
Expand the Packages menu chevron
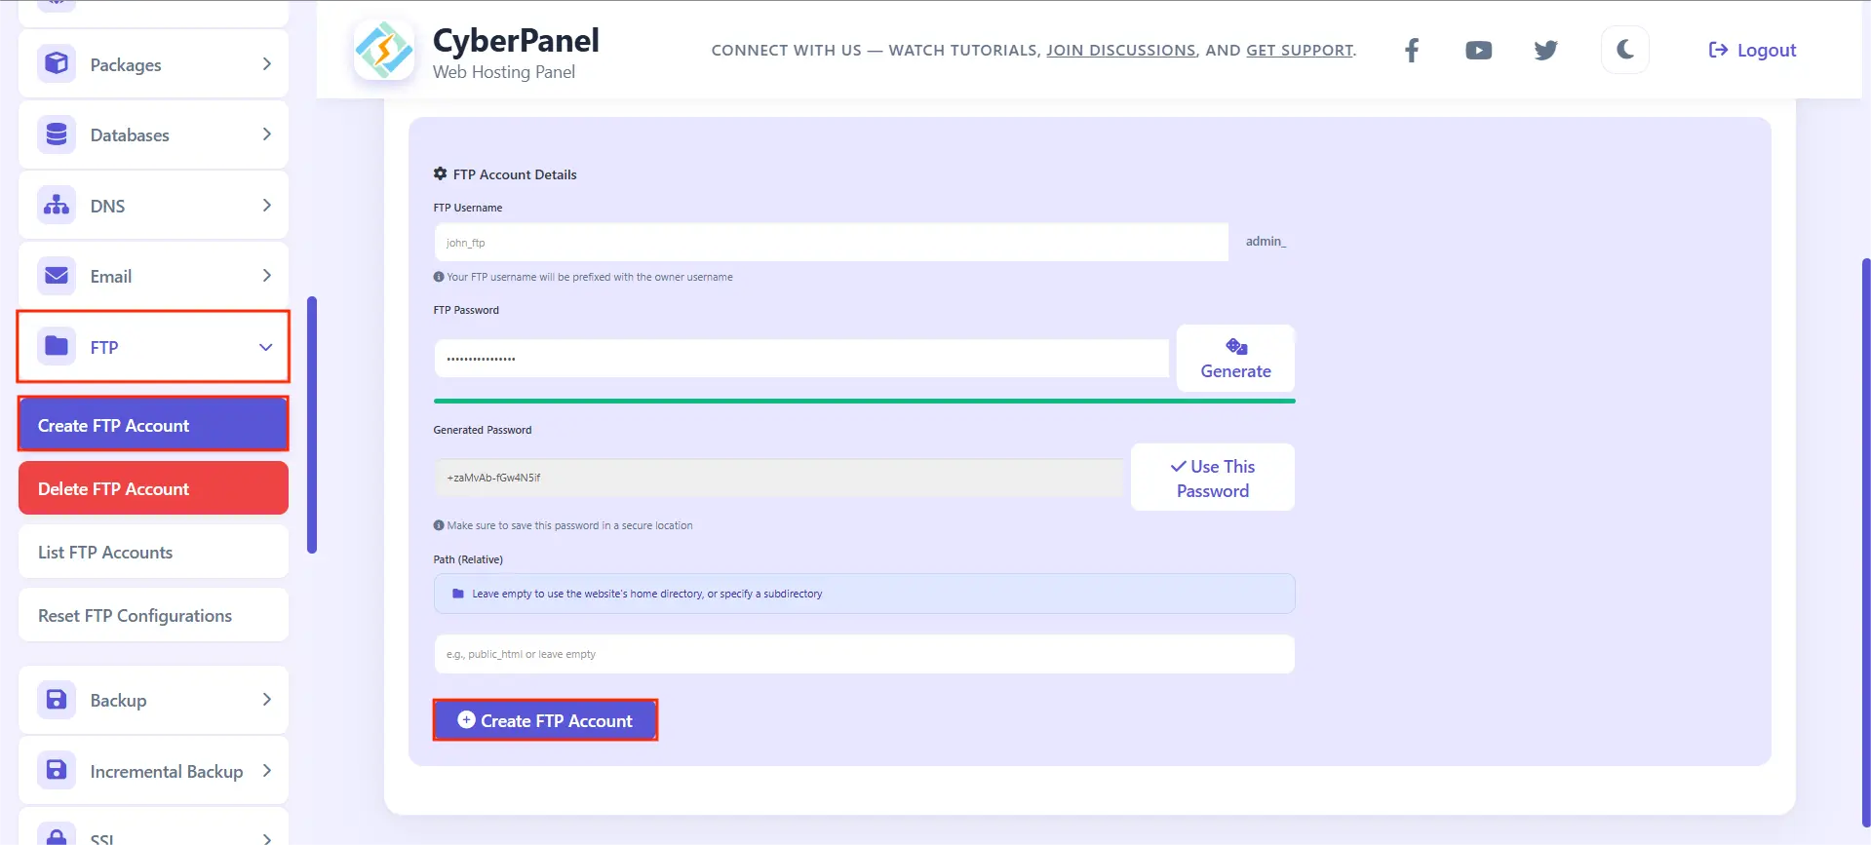266,64
